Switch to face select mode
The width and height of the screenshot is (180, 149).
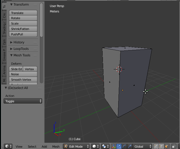click(167, 146)
